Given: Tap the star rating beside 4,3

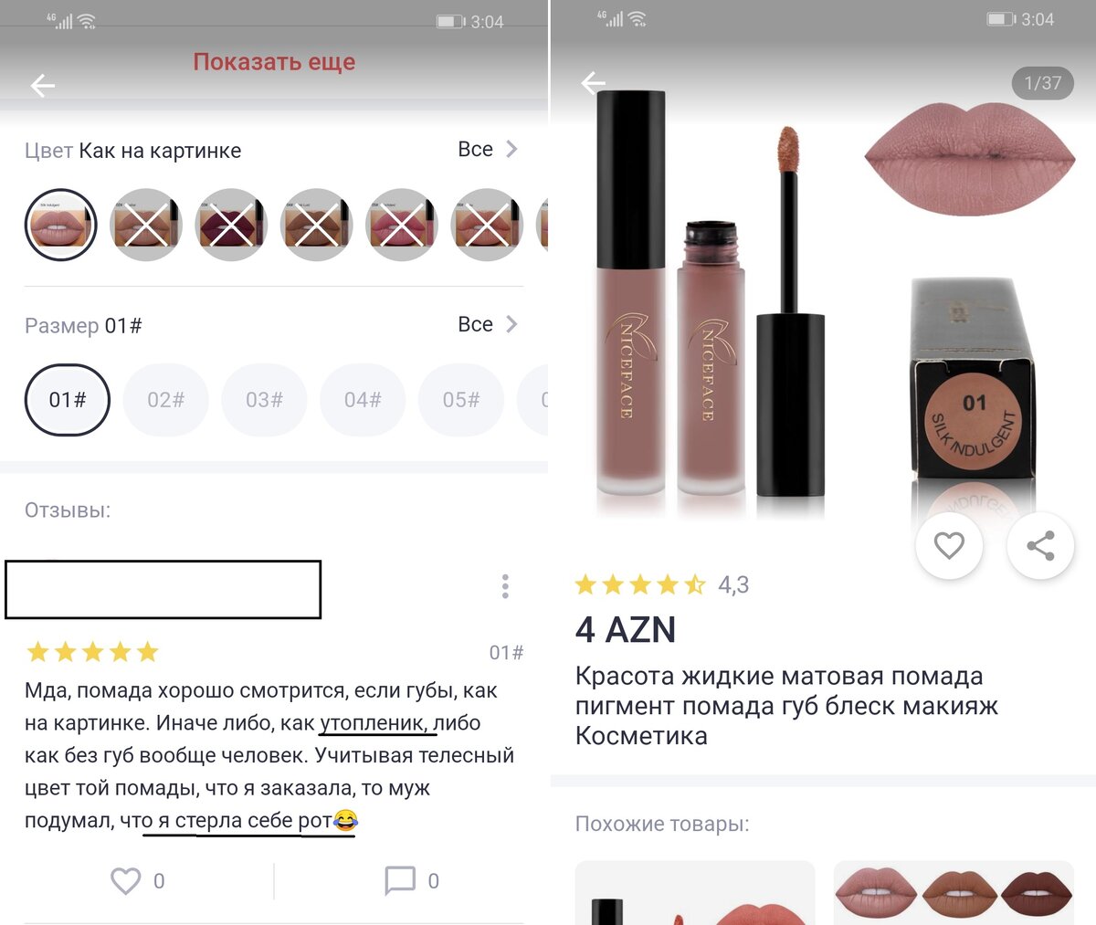Looking at the screenshot, I should click(x=640, y=584).
